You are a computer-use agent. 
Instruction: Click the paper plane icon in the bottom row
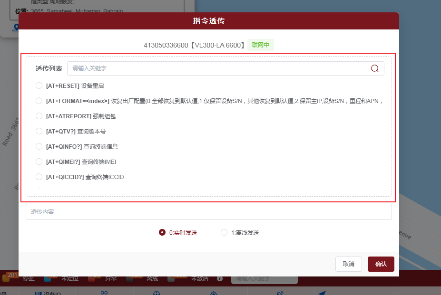point(322,294)
